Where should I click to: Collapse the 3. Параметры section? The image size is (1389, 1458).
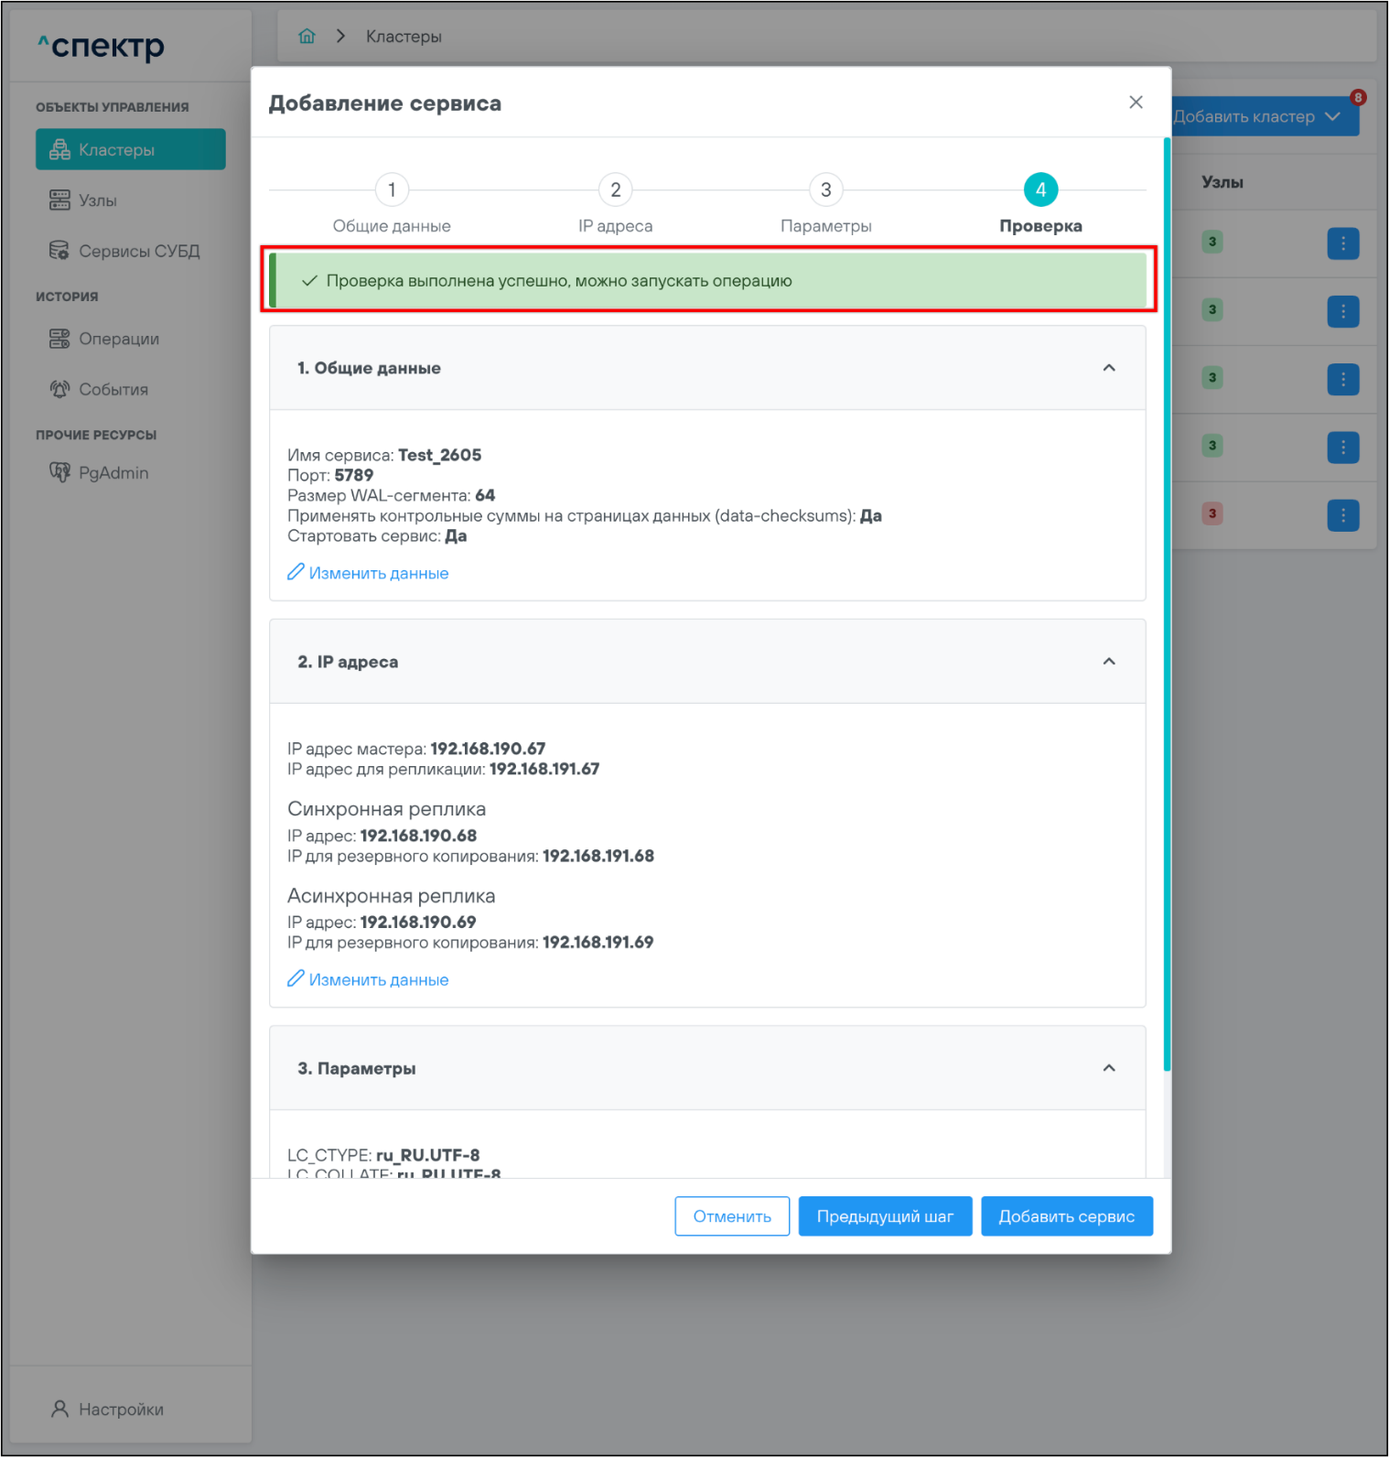click(1109, 1068)
